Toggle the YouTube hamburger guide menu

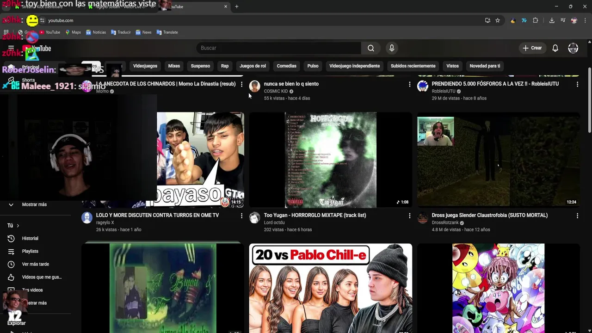tap(11, 48)
